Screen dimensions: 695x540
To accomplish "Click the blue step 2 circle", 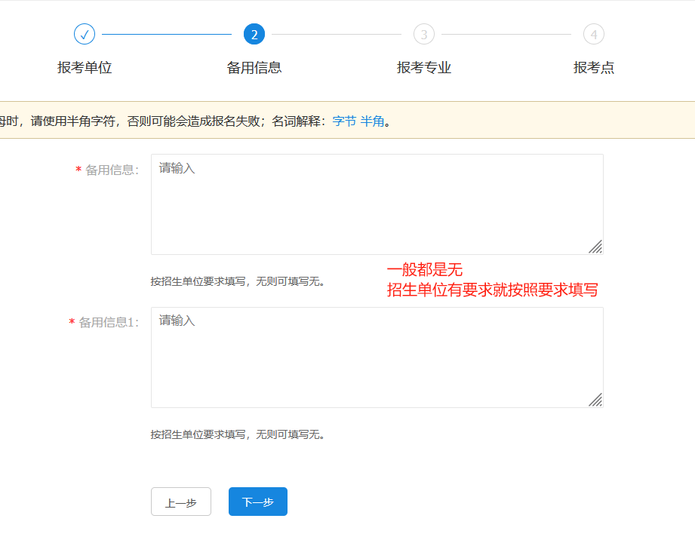I will pyautogui.click(x=254, y=34).
